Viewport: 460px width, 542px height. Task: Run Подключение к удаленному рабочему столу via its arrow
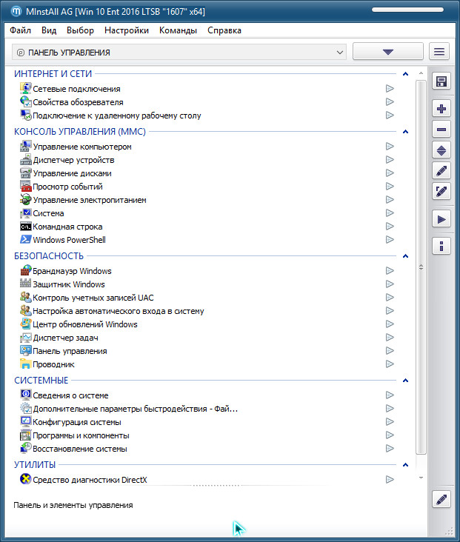(x=390, y=115)
